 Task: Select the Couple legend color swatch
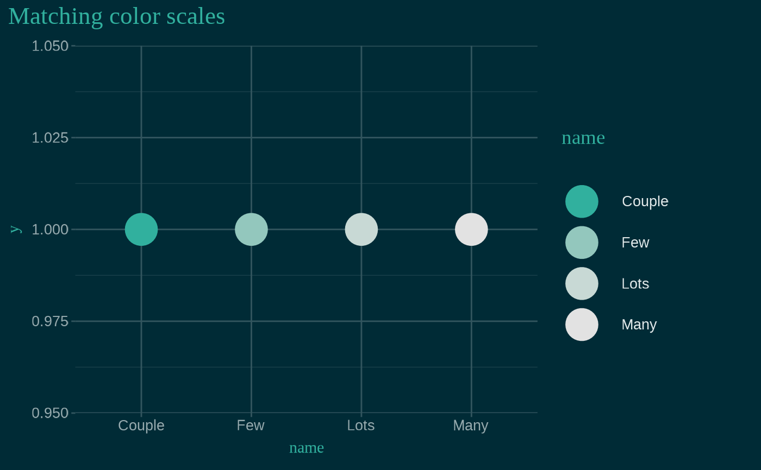pos(582,201)
